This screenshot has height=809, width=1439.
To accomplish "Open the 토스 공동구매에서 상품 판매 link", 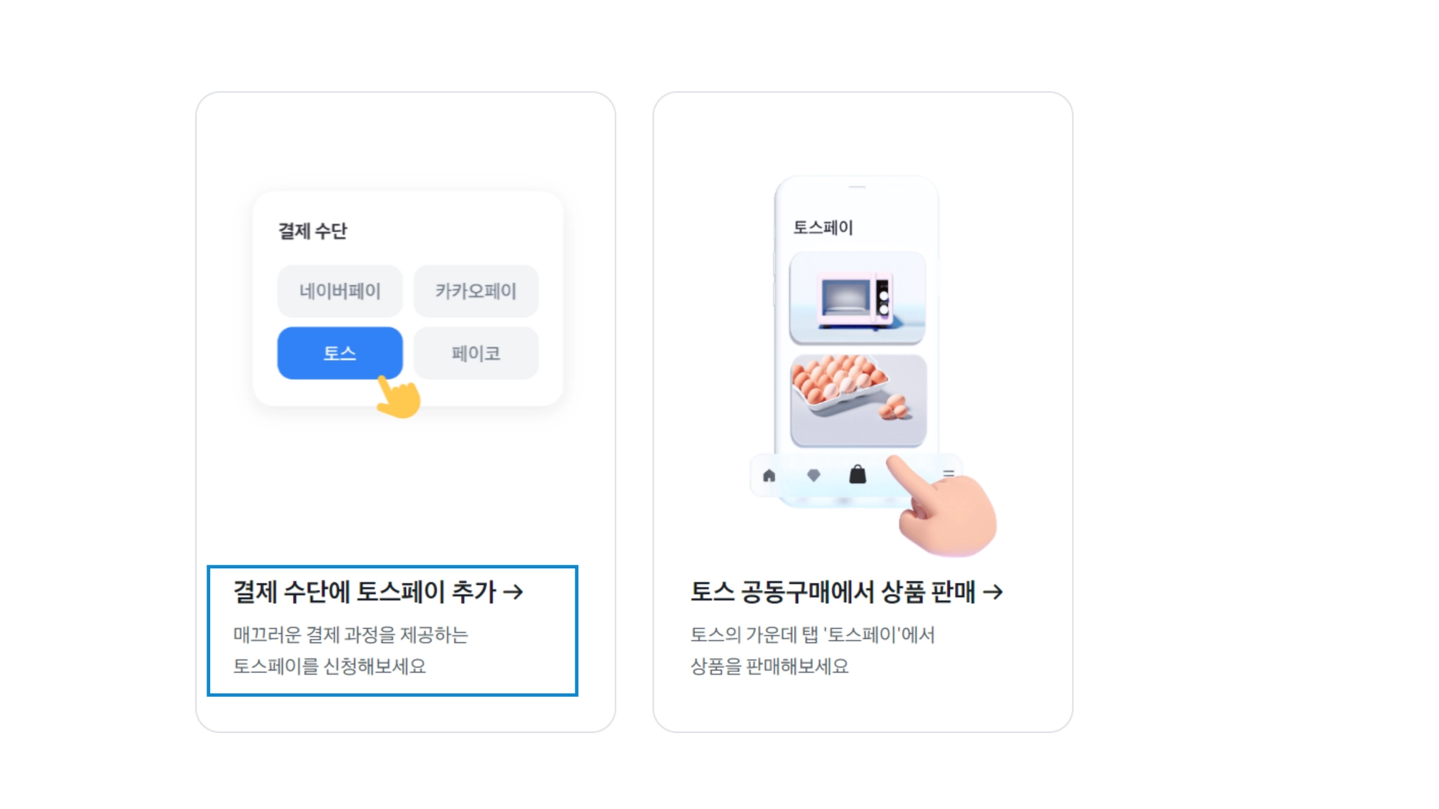I will [847, 592].
